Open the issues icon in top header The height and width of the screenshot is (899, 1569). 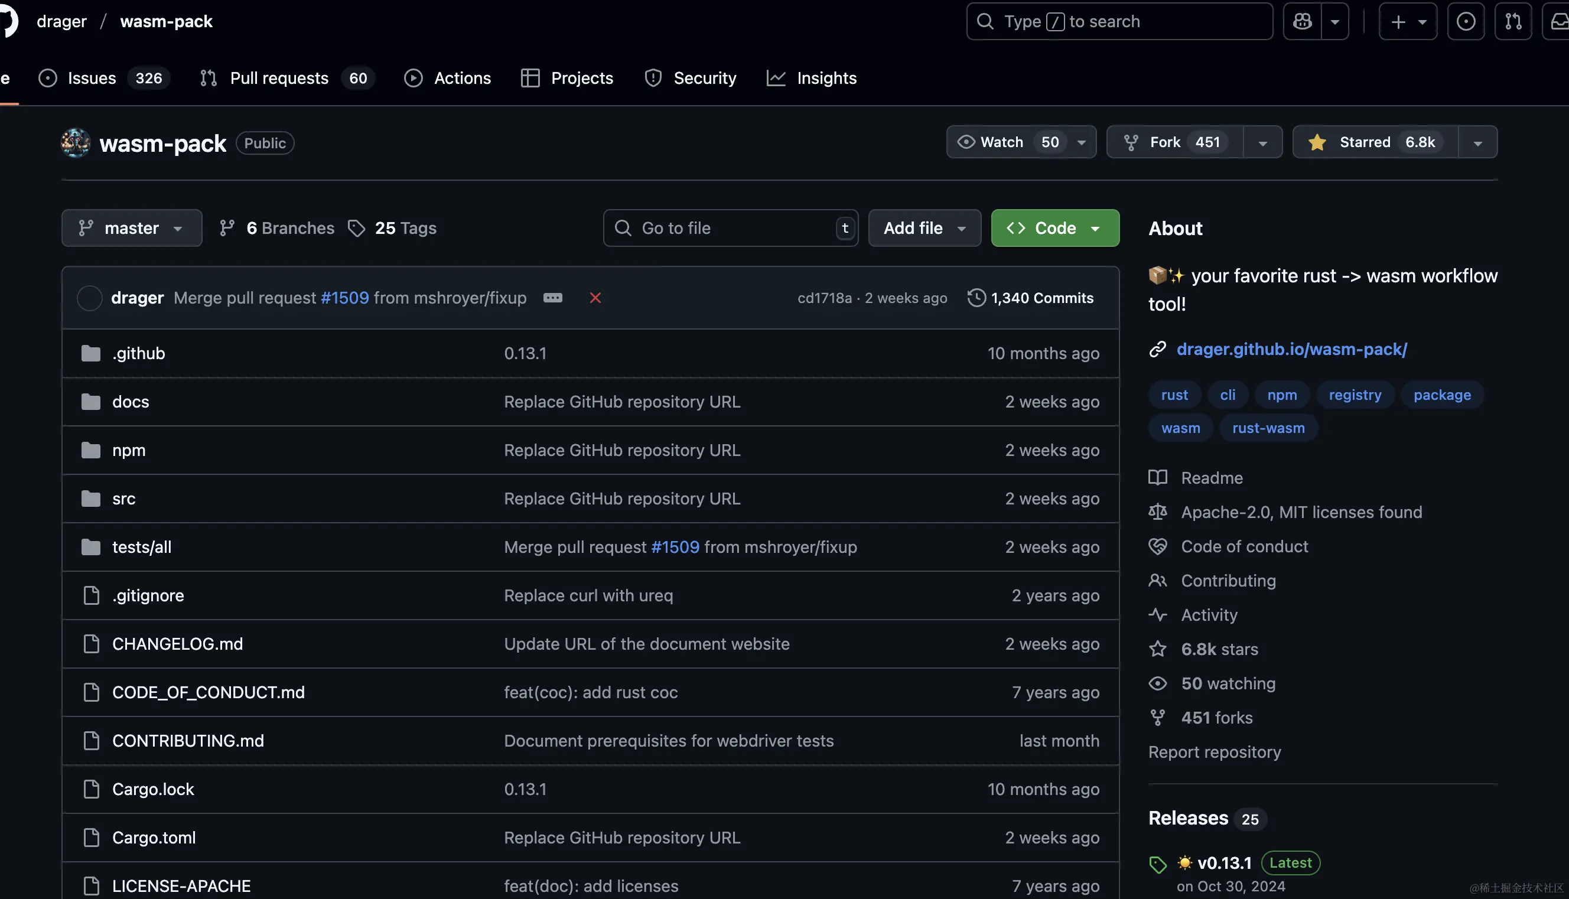[x=1466, y=22]
